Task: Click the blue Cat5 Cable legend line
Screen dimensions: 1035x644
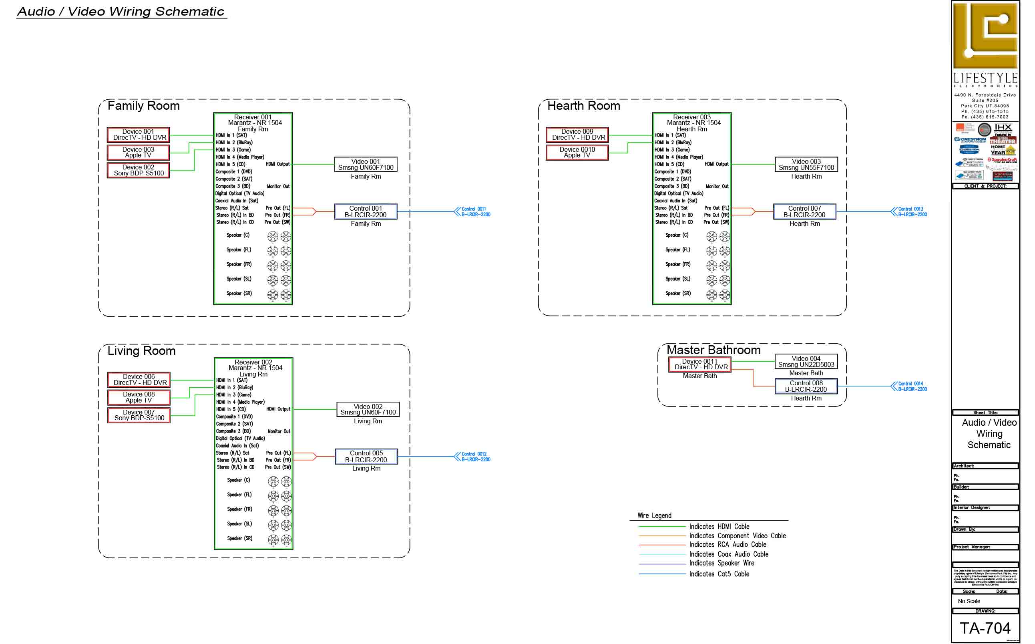Action: click(662, 574)
